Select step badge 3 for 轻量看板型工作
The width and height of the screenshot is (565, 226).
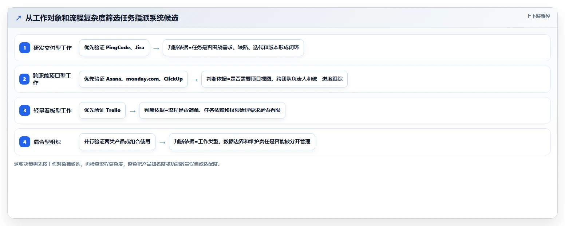(x=25, y=110)
